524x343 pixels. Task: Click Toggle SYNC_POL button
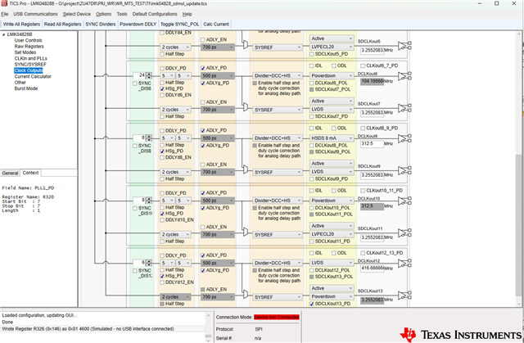[180, 24]
